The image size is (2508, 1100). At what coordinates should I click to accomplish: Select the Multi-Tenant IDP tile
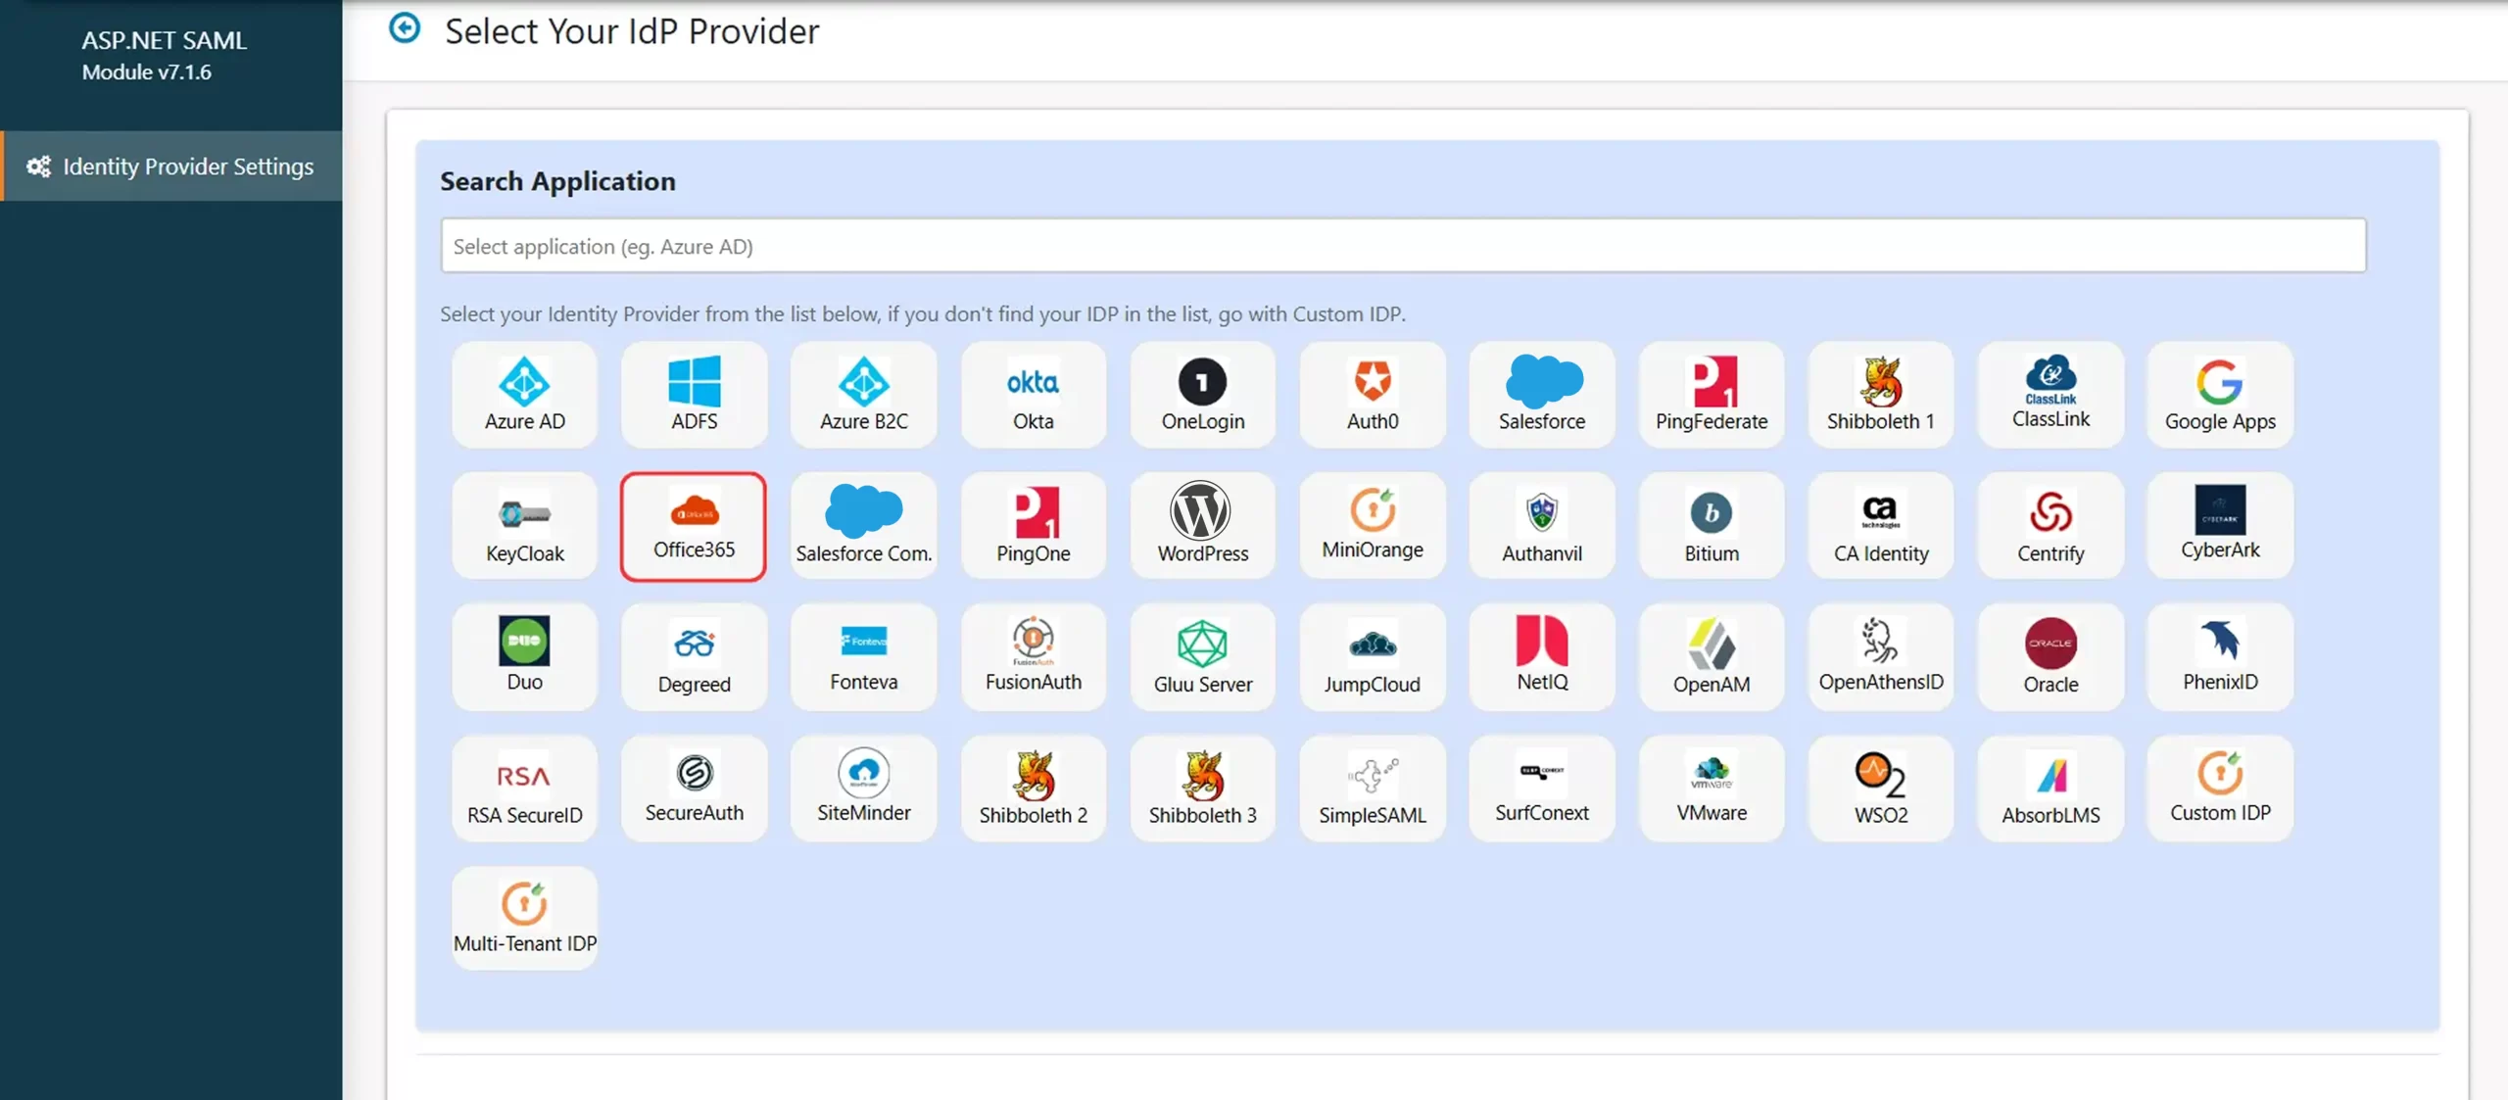[524, 919]
